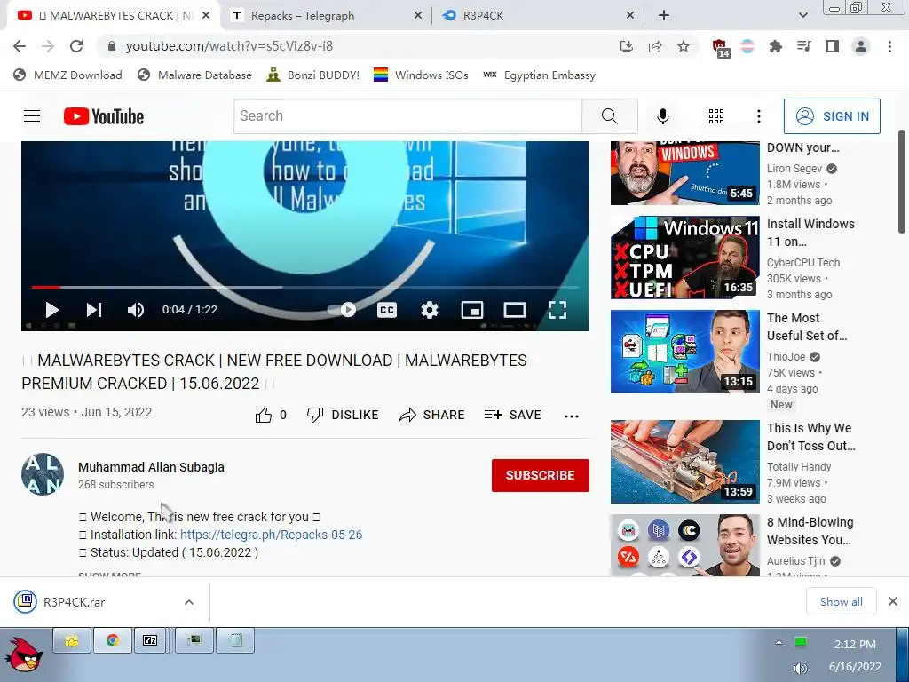The width and height of the screenshot is (909, 682).
Task: Toggle closed captions CC
Action: point(387,310)
